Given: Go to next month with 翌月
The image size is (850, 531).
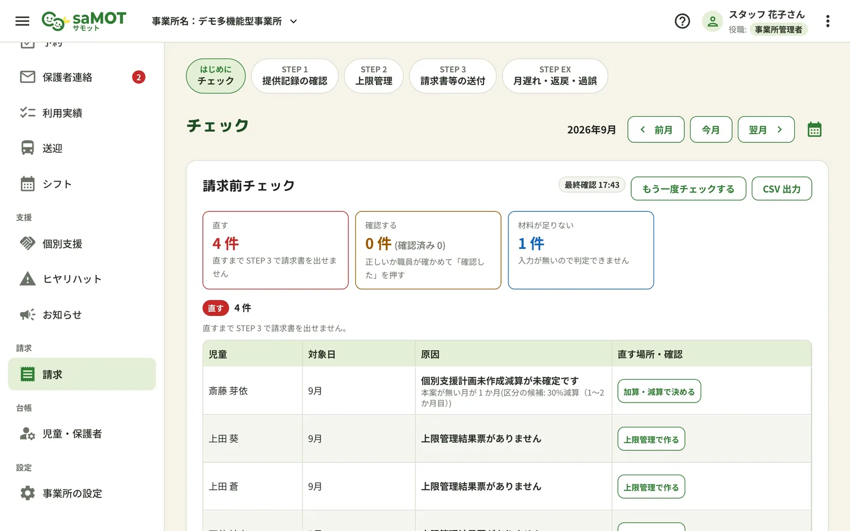Looking at the screenshot, I should point(766,130).
